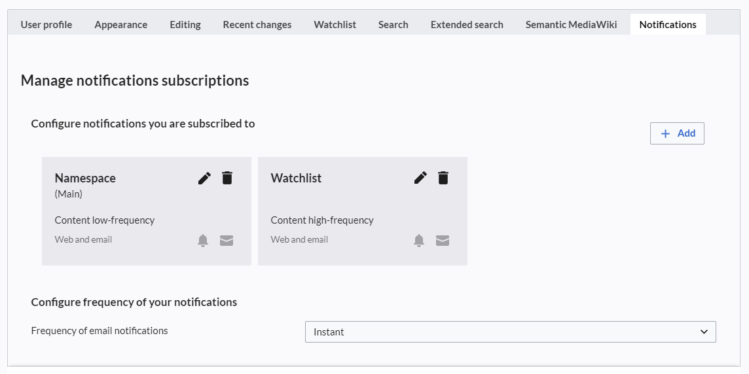
Task: Select the Notifications tab
Action: pyautogui.click(x=668, y=24)
